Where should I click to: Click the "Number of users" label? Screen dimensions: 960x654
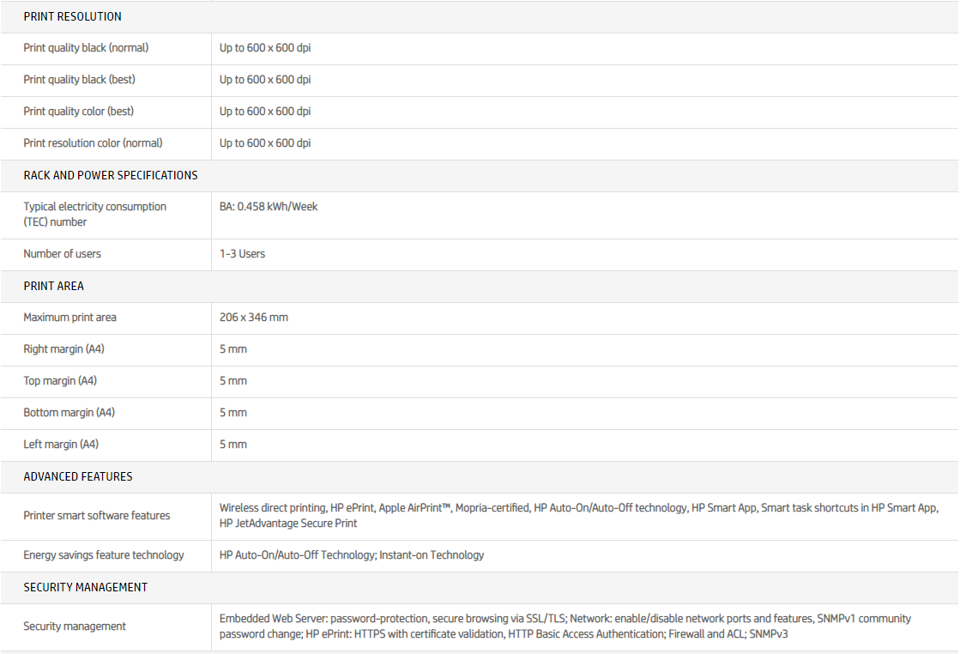click(62, 254)
